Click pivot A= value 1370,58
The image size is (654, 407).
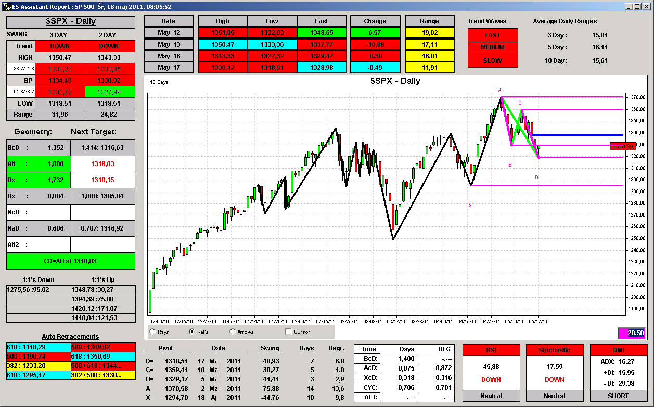pos(176,388)
